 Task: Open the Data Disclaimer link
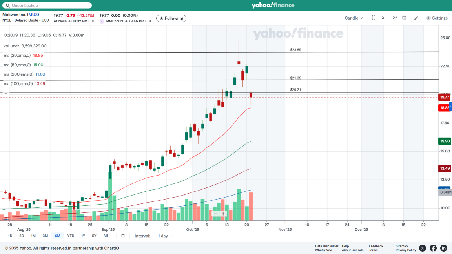click(x=326, y=246)
